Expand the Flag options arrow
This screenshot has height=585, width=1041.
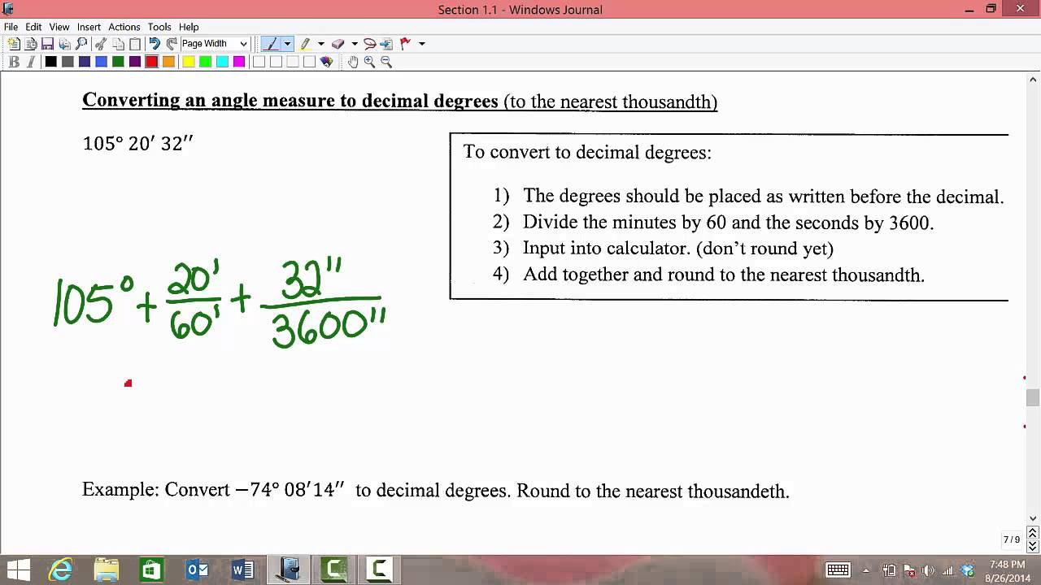[422, 44]
